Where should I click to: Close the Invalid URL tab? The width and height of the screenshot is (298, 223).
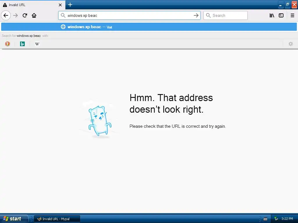coord(60,5)
